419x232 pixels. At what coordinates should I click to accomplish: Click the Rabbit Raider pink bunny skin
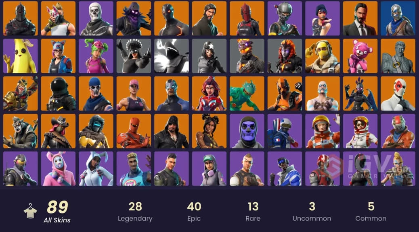(58, 169)
